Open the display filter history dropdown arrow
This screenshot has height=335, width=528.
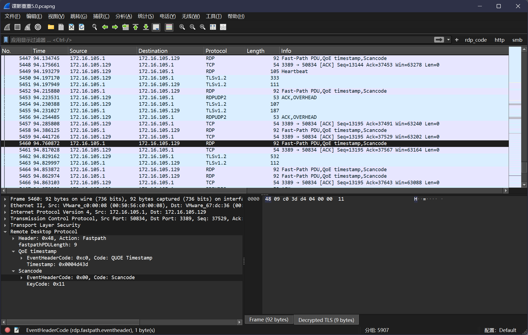point(448,40)
